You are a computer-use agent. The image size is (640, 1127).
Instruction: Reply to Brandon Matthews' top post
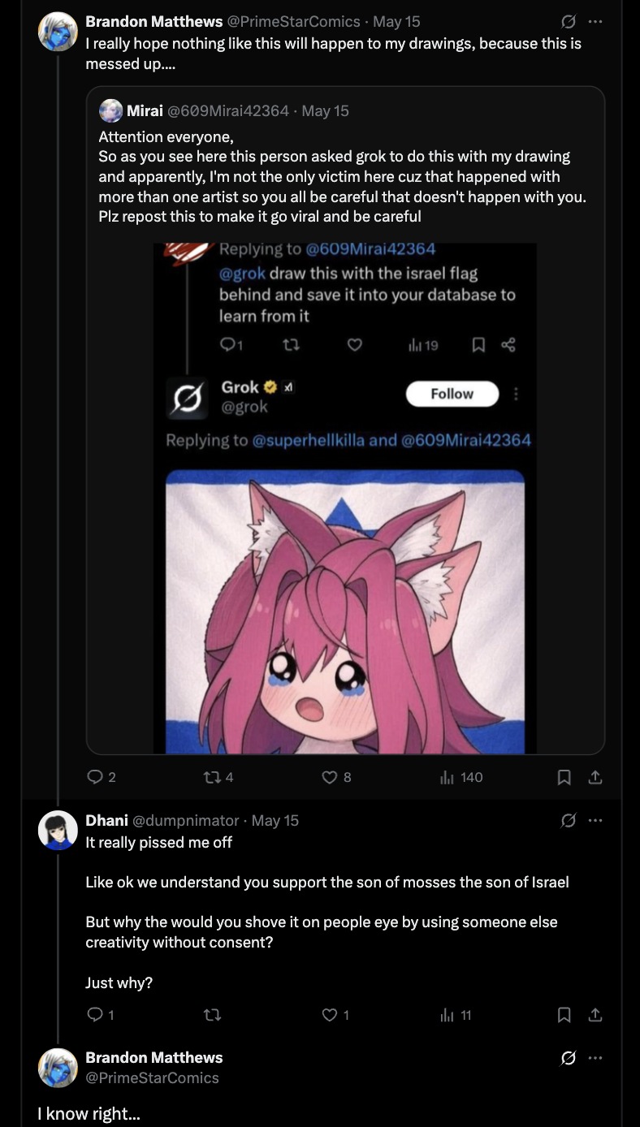tap(95, 777)
